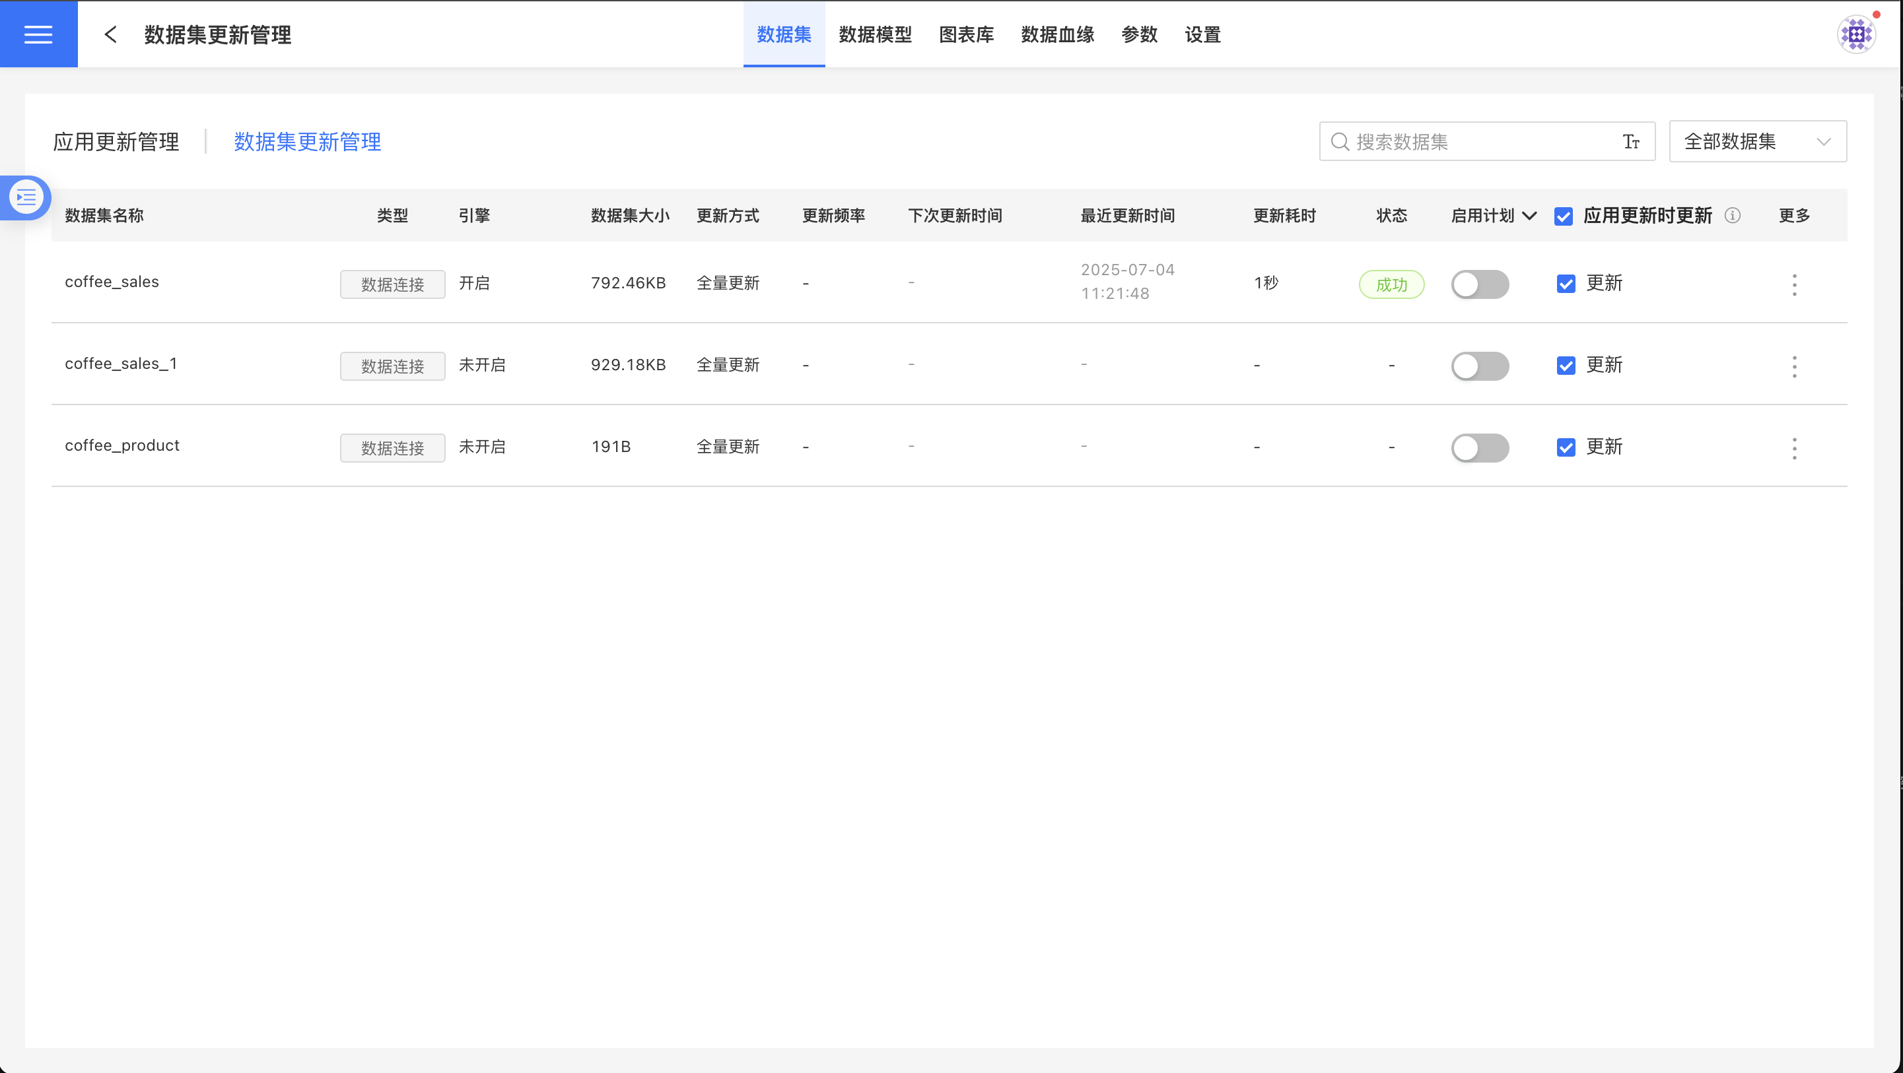Click the back arrow beside the page title
1903x1073 pixels.
click(x=111, y=34)
